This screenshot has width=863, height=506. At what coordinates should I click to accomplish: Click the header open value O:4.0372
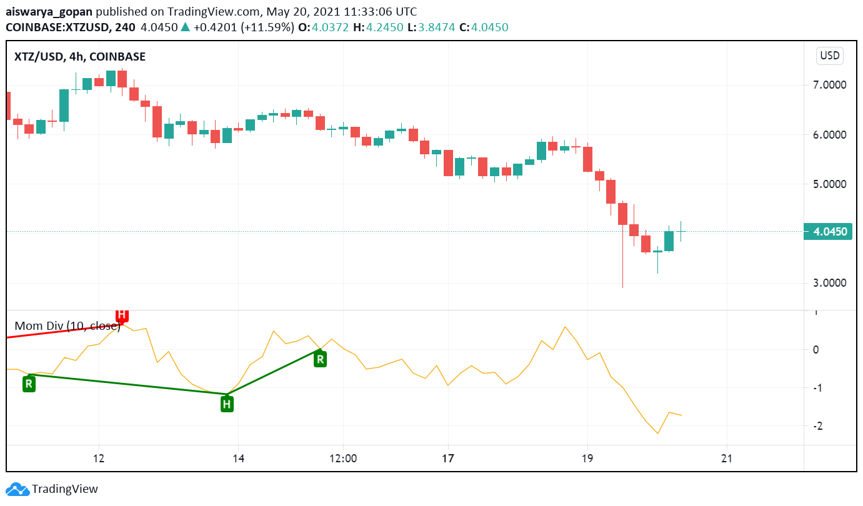(x=324, y=27)
